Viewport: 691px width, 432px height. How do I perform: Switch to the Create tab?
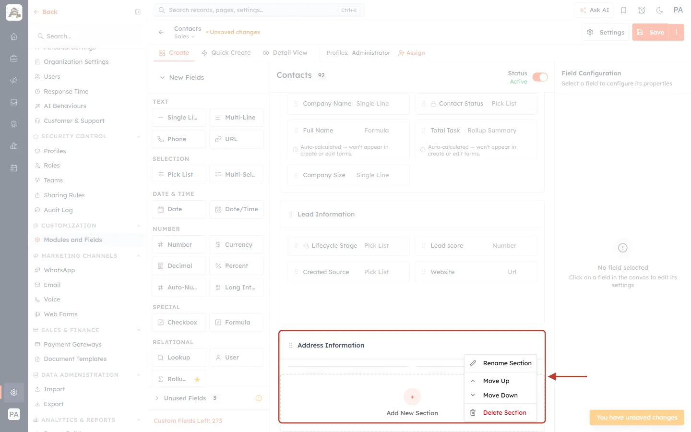click(x=174, y=53)
